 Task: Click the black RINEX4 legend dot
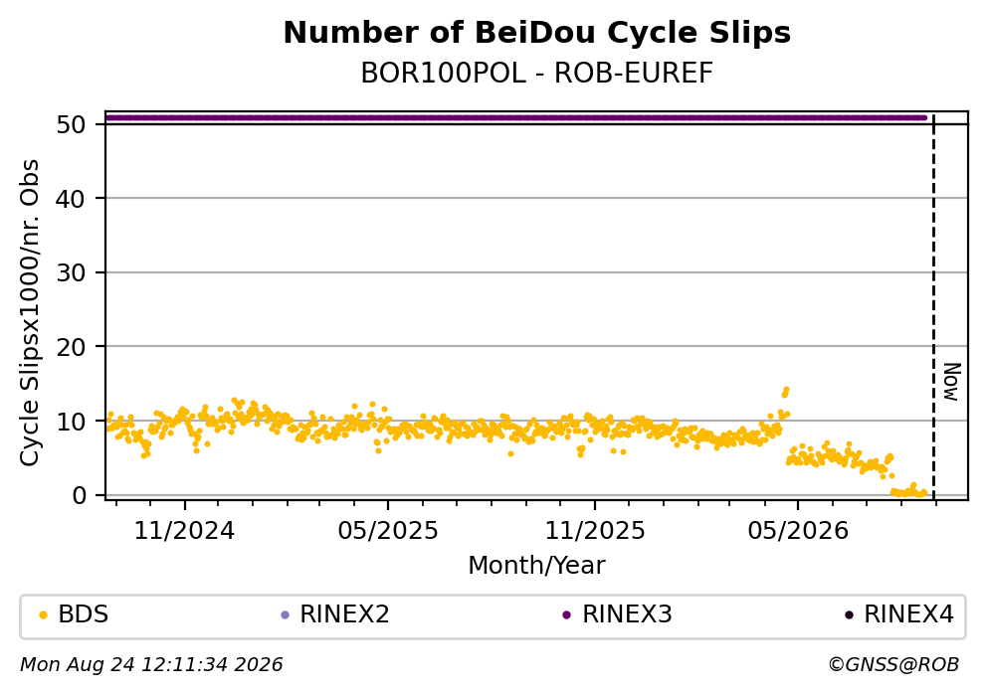point(849,615)
